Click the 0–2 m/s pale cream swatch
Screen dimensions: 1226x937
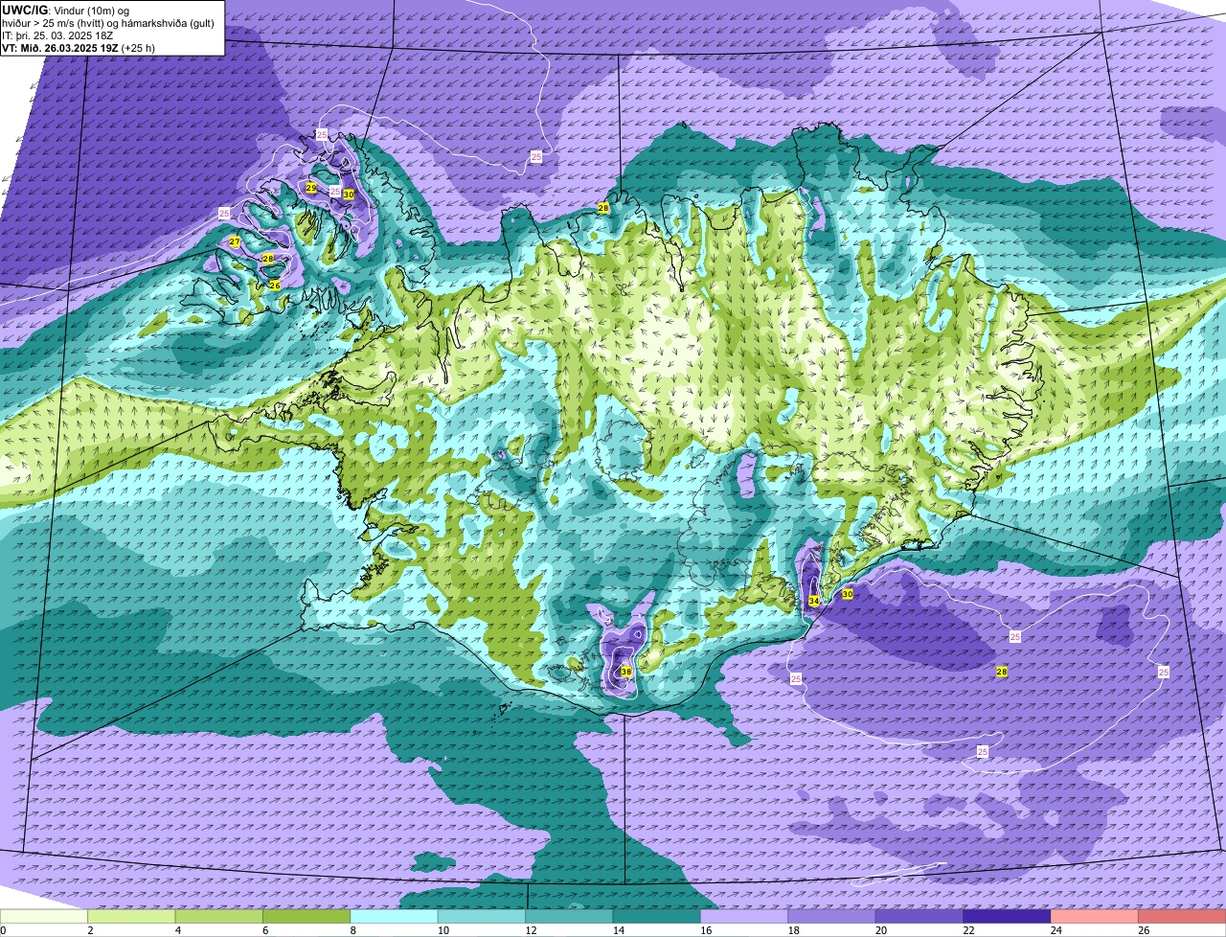tap(44, 916)
